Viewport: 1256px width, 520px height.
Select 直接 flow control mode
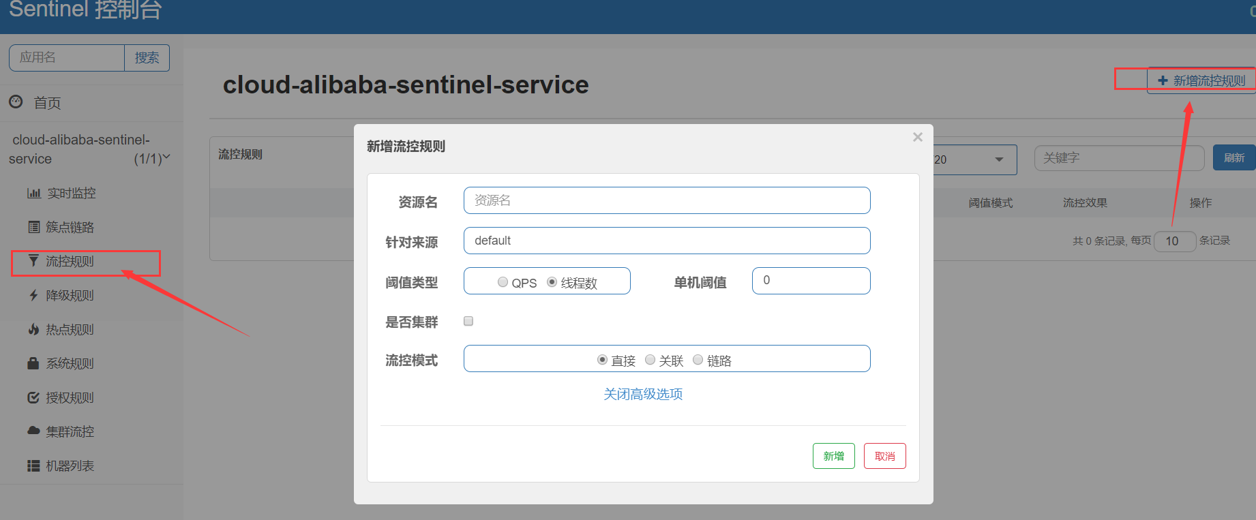pyautogui.click(x=602, y=360)
